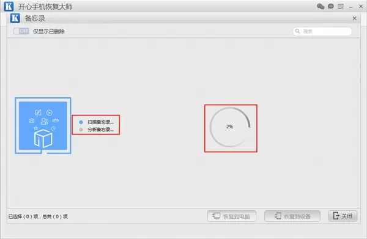The height and width of the screenshot is (239, 367).
Task: Click the magnifier icon in search box
Action: click(x=297, y=31)
